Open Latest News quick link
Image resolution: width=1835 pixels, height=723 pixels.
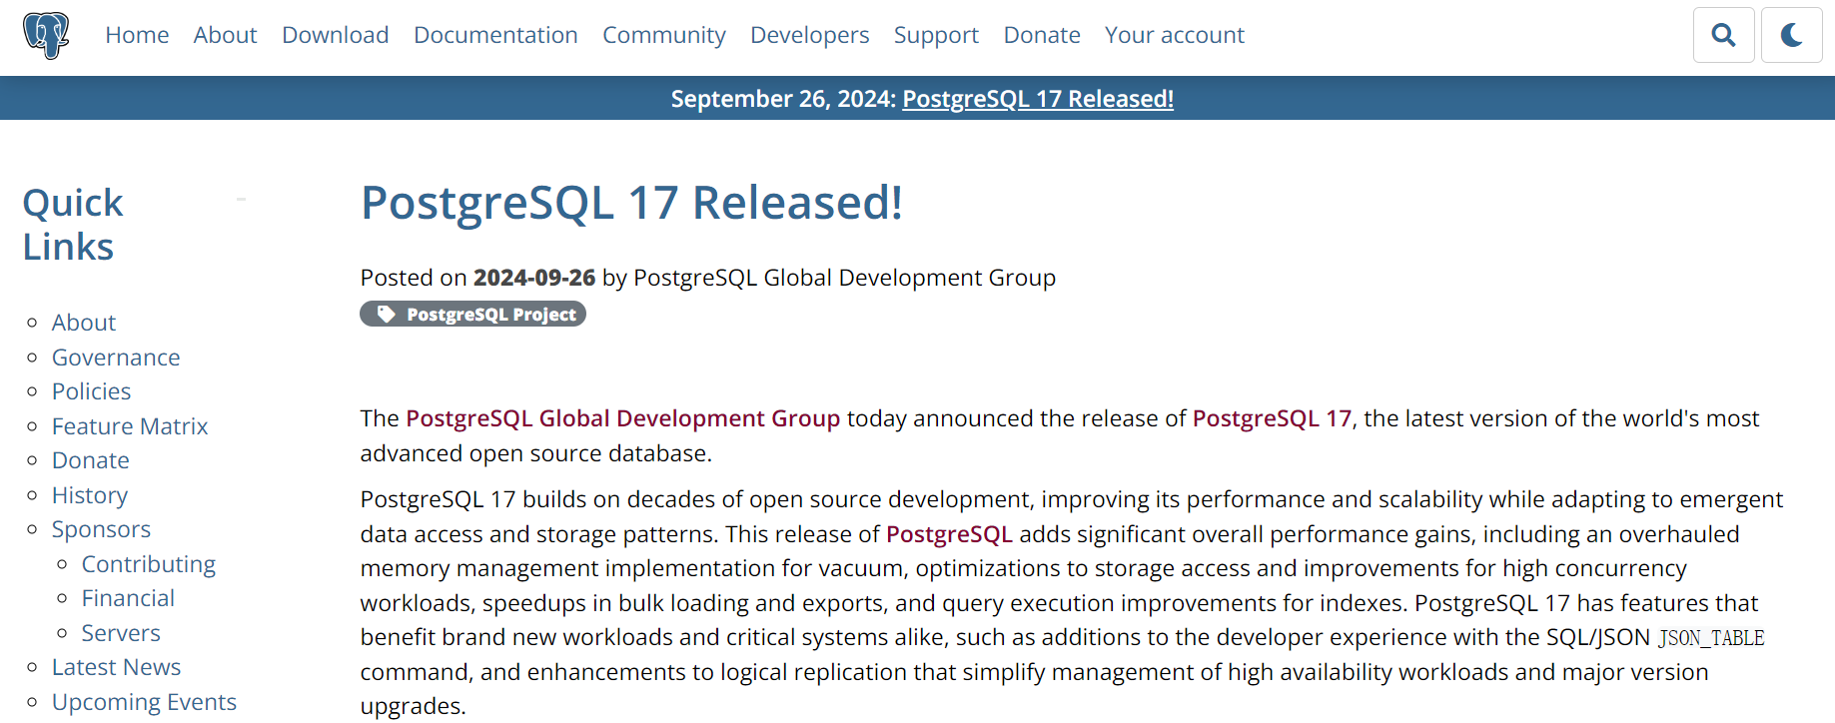[x=116, y=667]
